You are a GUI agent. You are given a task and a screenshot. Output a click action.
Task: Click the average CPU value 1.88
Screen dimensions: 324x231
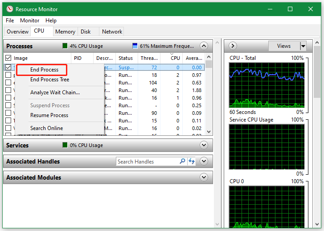[x=197, y=90]
